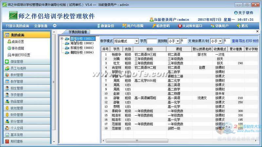Screen dimensions: 262x147
Task: Click the 距到期 days input field
Action: tap(184, 41)
